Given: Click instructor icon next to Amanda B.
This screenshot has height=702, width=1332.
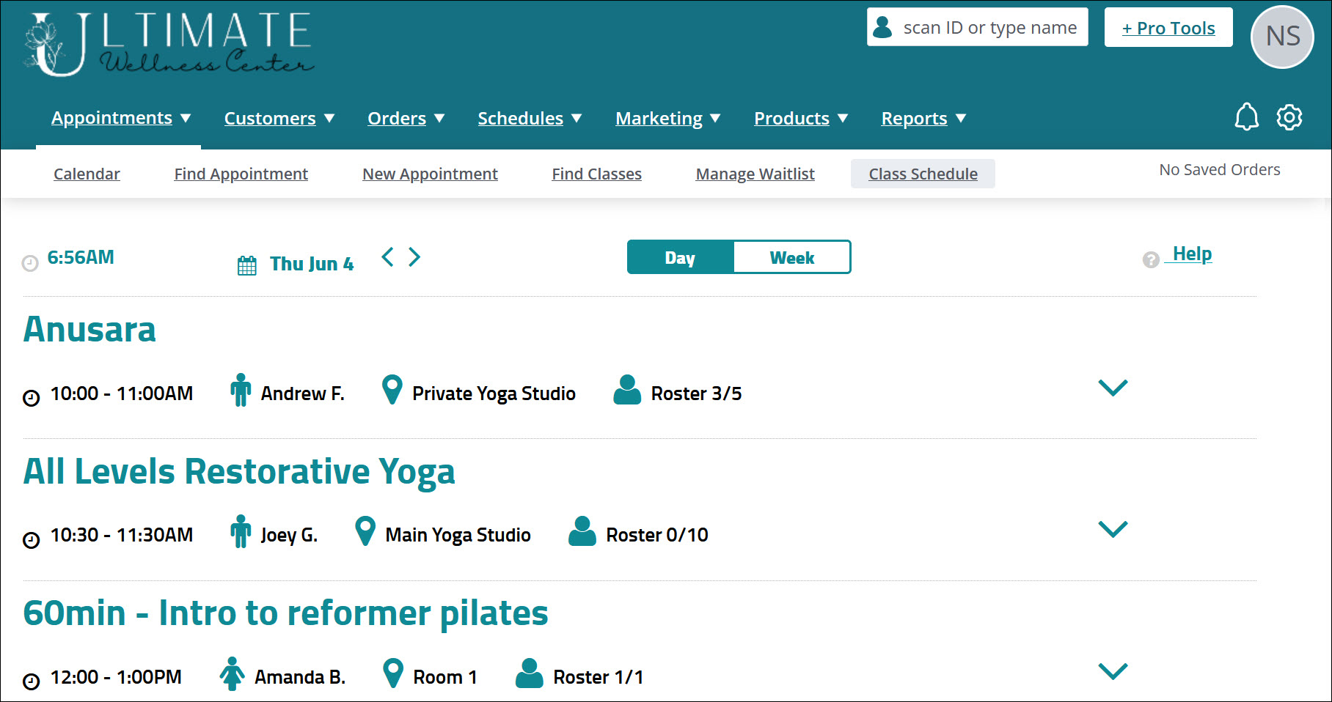Looking at the screenshot, I should point(233,673).
